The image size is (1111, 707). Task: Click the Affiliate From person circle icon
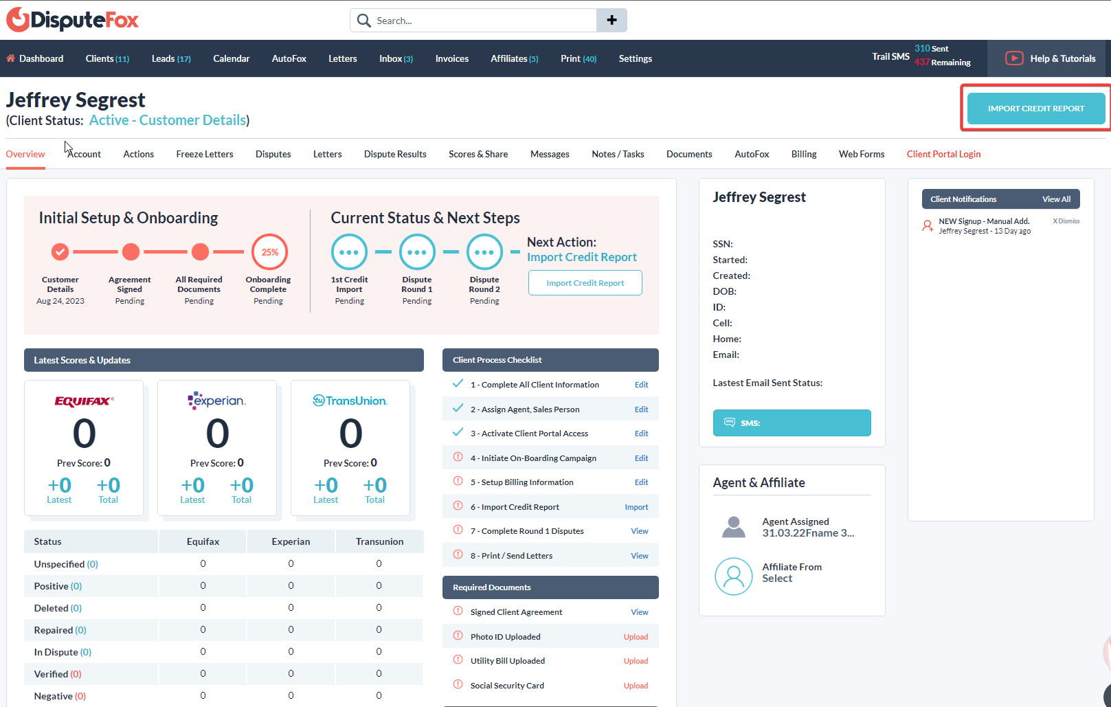(x=733, y=576)
